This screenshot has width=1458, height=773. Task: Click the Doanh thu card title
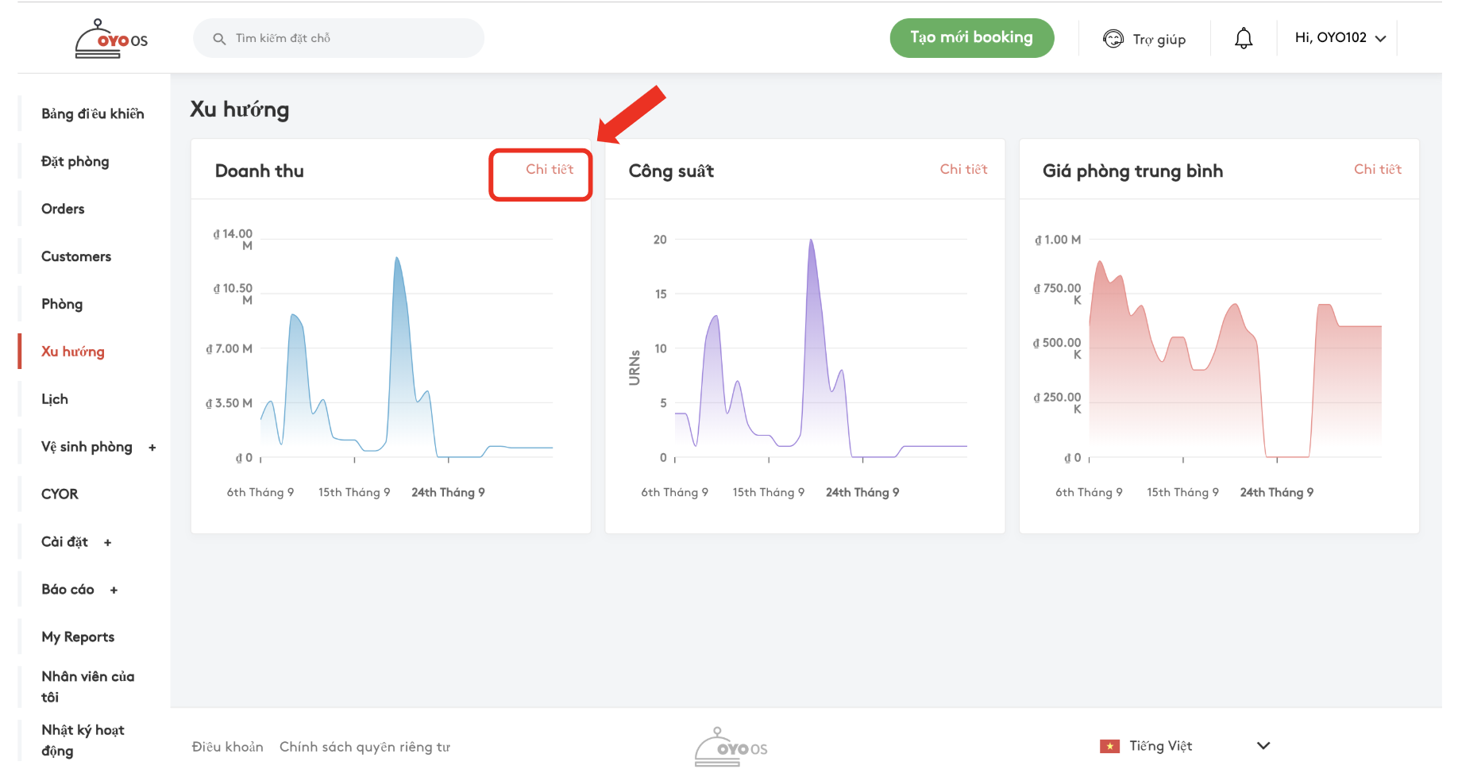tap(260, 171)
